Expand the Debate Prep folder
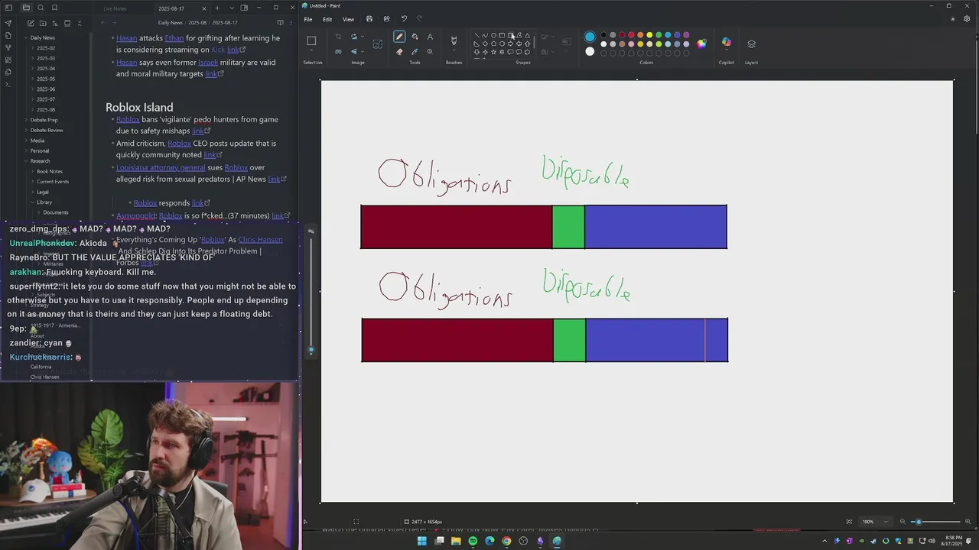The height and width of the screenshot is (550, 979). click(26, 120)
